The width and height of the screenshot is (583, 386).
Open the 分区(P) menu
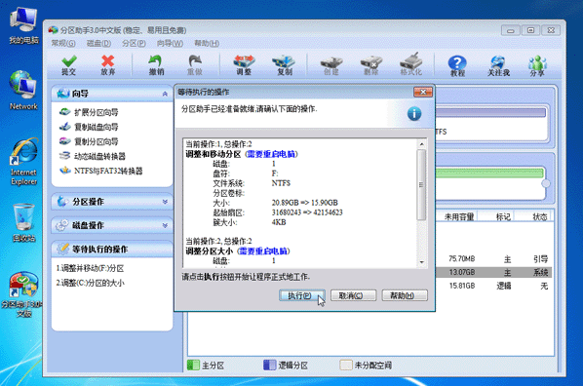point(134,44)
